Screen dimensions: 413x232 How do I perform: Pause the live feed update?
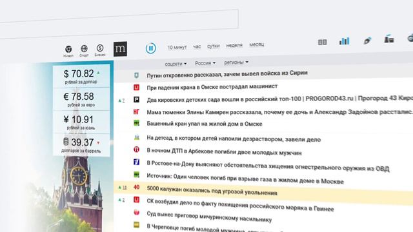click(x=150, y=48)
